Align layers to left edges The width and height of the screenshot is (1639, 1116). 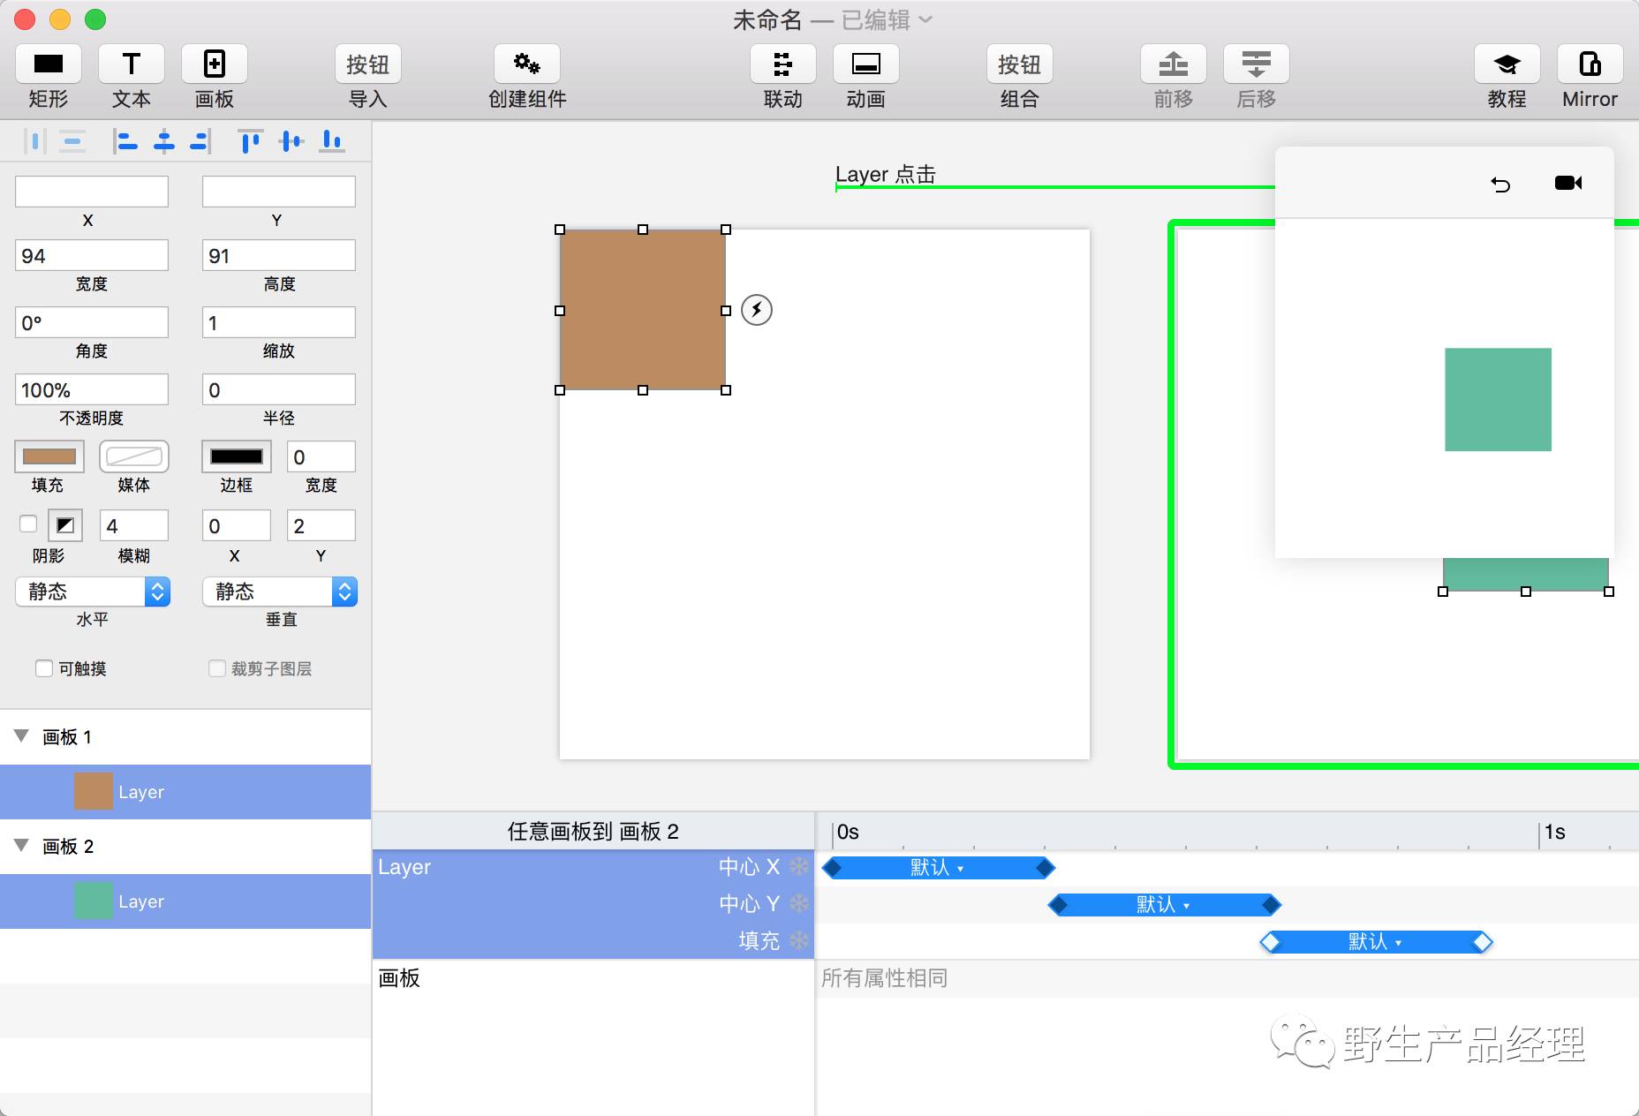click(x=125, y=140)
